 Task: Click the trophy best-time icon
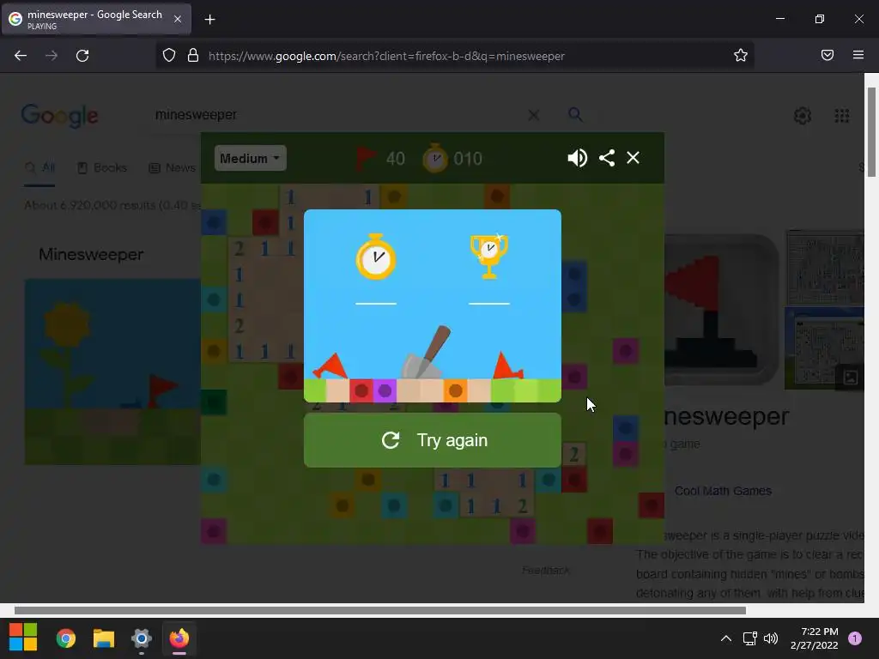coord(488,256)
